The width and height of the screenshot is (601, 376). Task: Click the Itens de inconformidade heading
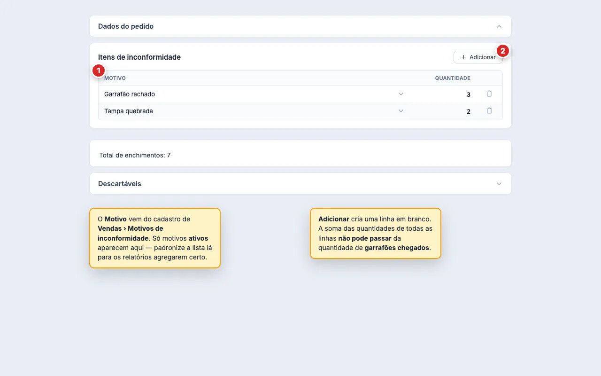139,57
